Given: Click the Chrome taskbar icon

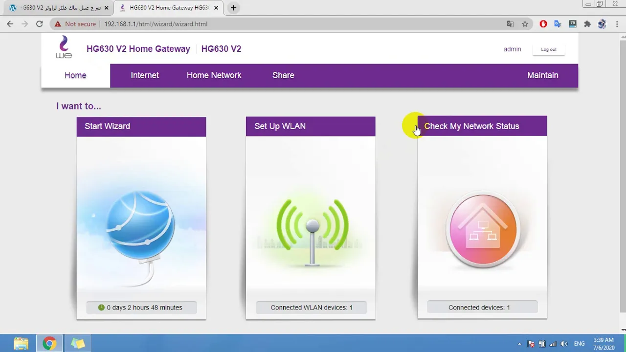Looking at the screenshot, I should (x=49, y=344).
